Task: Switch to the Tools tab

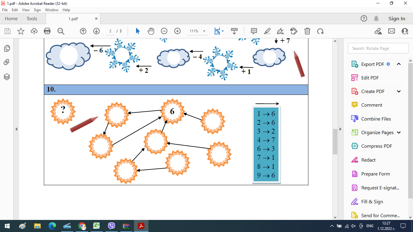Action: click(x=32, y=19)
